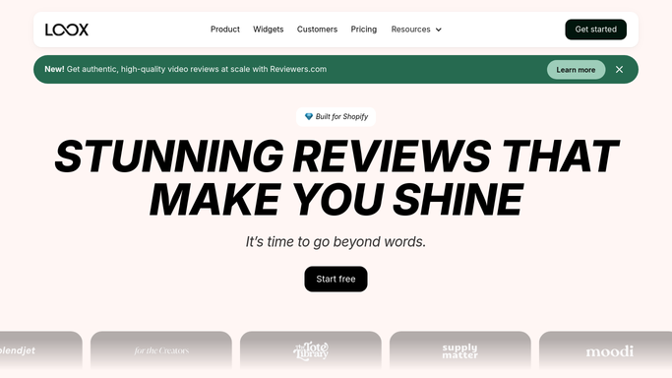Image resolution: width=672 pixels, height=378 pixels.
Task: Select the for the Creators logo card
Action: pos(161,350)
